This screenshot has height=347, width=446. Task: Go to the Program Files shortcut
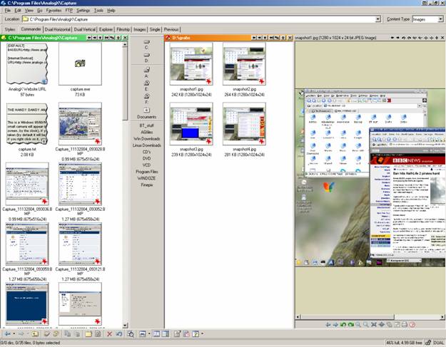tap(147, 171)
